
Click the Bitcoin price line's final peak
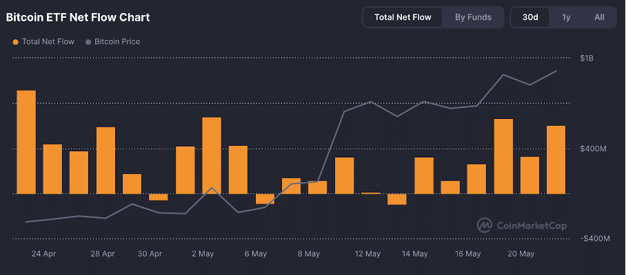click(x=556, y=71)
